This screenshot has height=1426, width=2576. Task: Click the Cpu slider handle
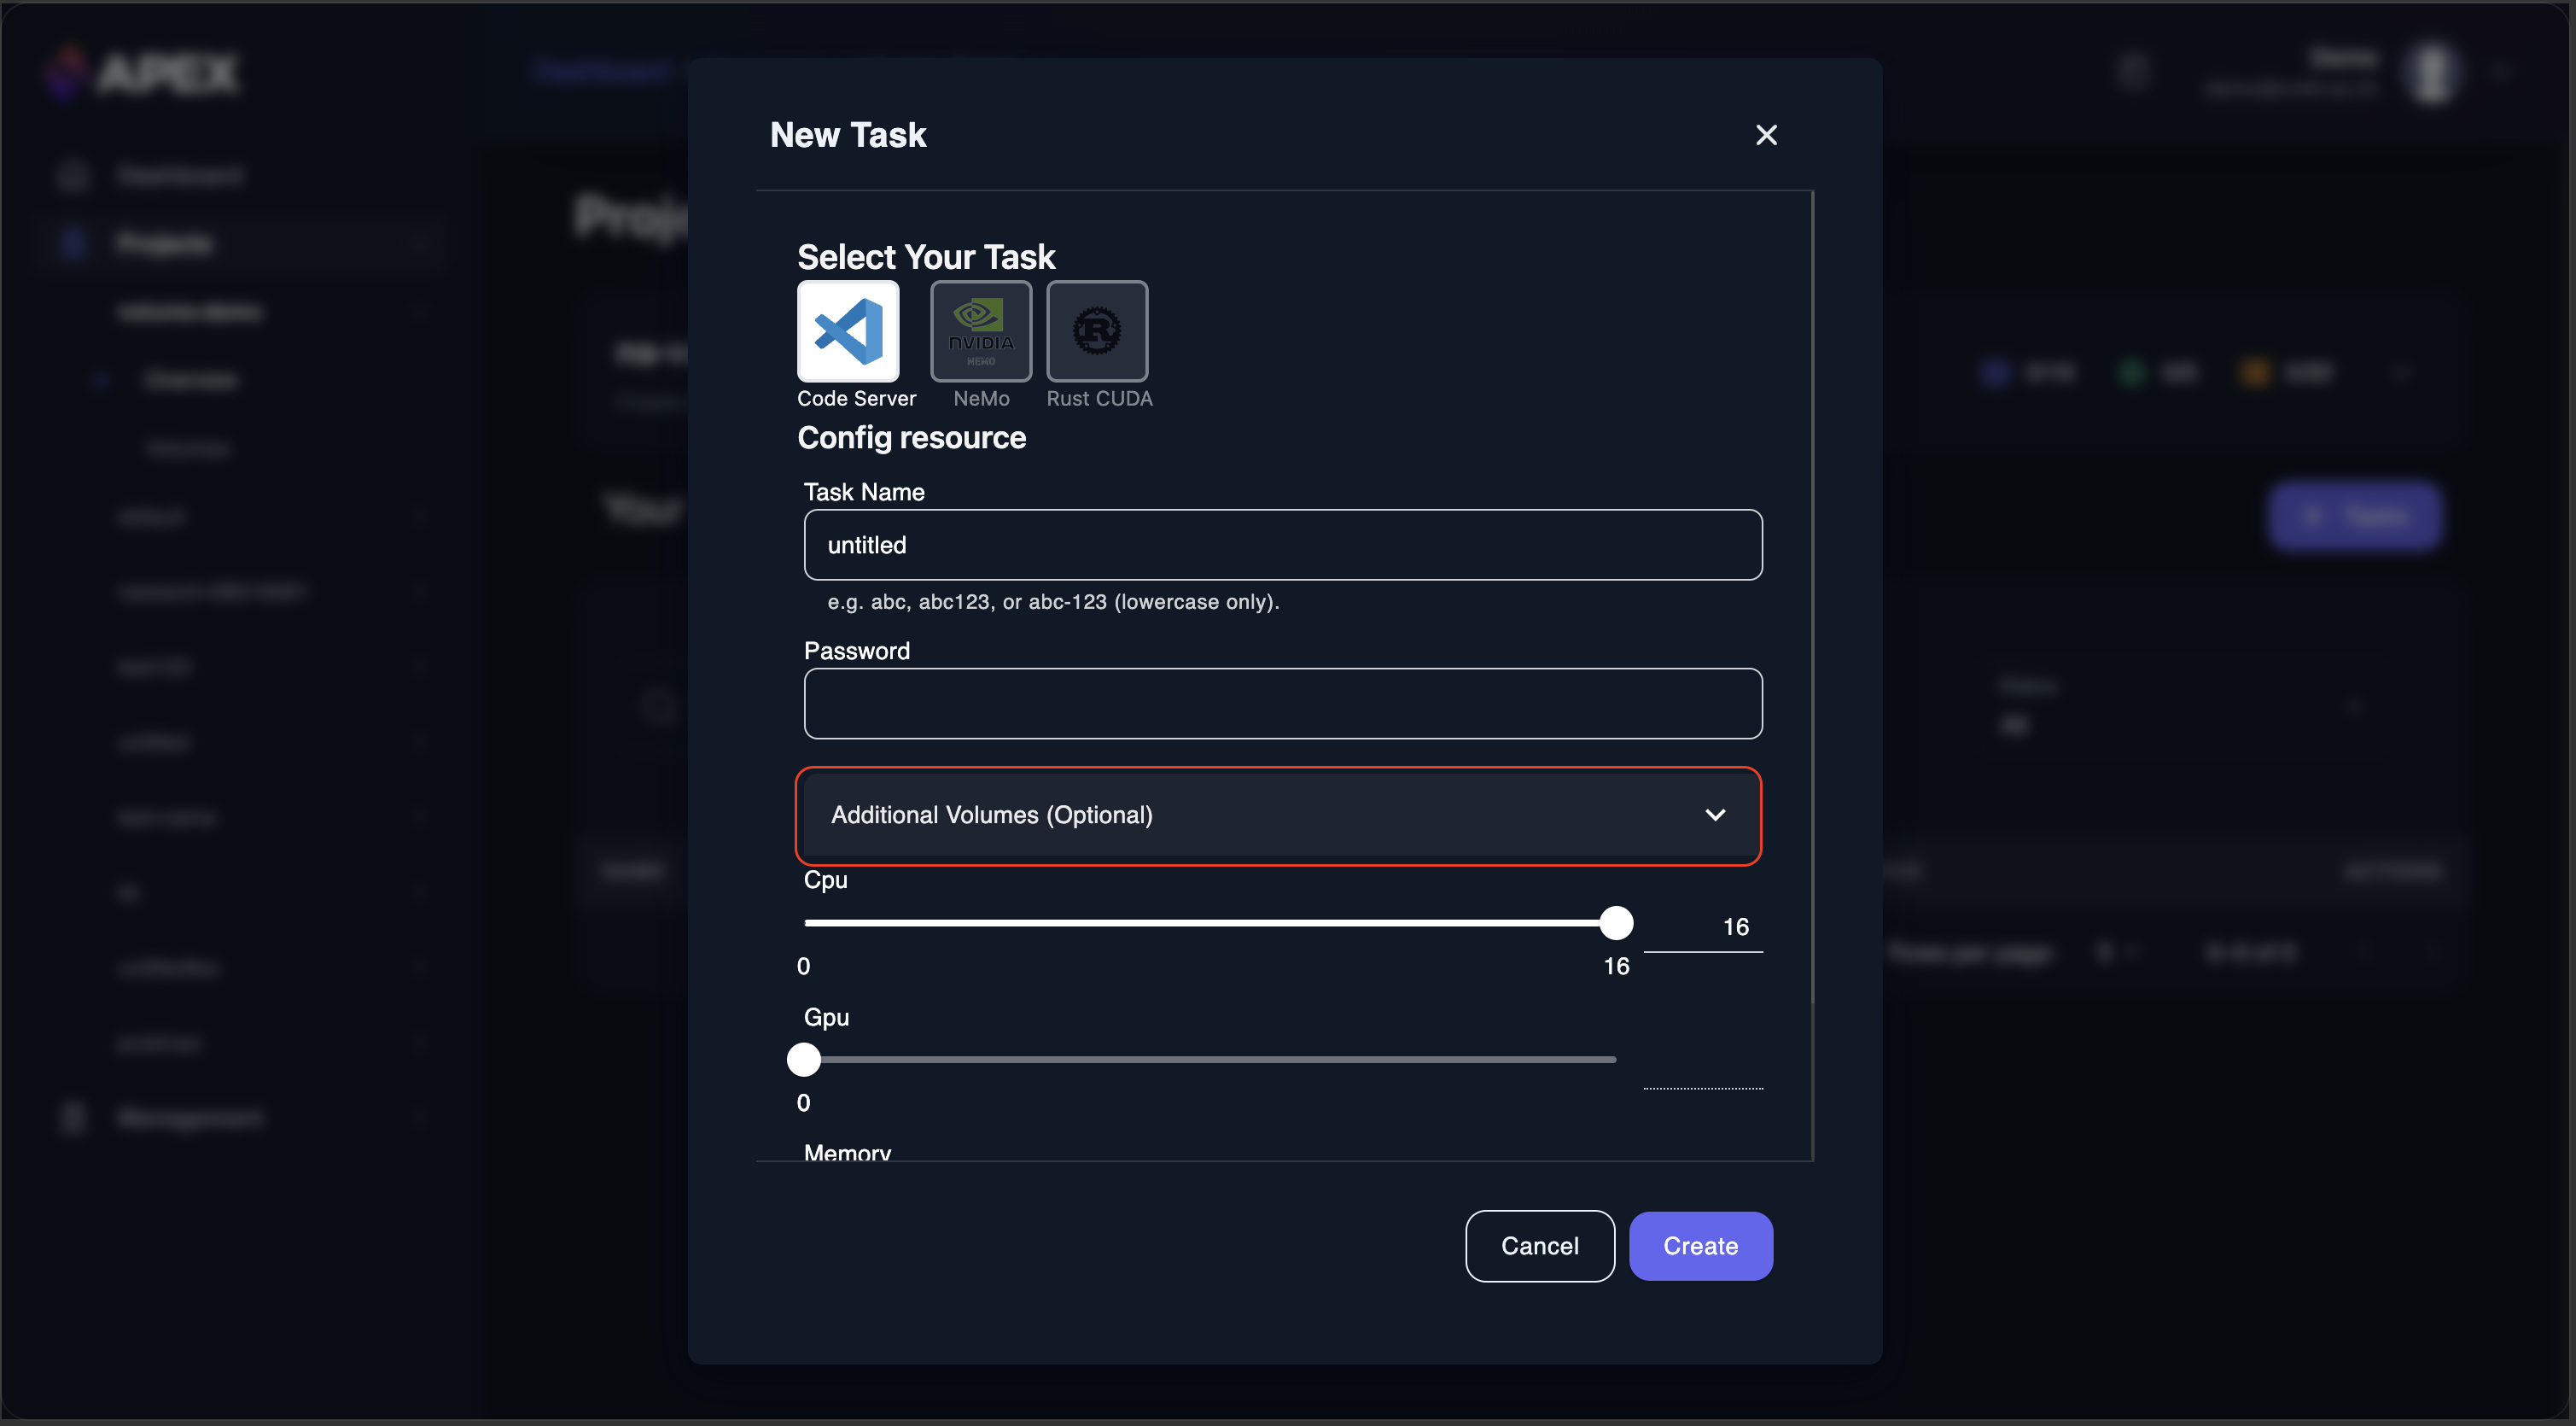[1616, 923]
